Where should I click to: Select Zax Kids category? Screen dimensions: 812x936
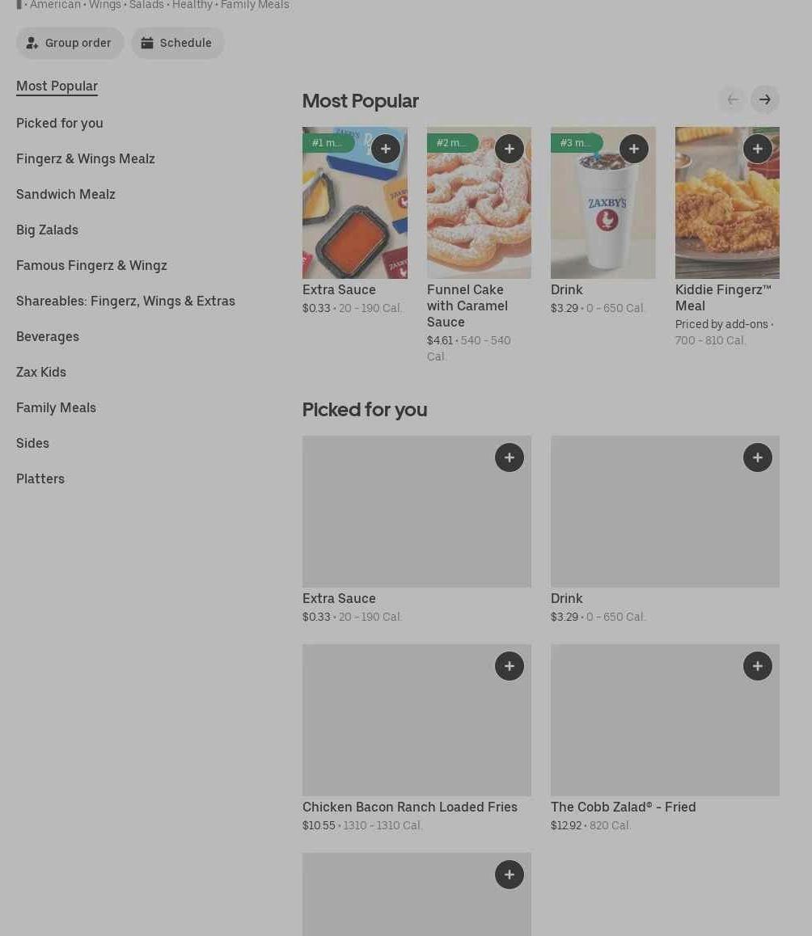click(x=41, y=372)
